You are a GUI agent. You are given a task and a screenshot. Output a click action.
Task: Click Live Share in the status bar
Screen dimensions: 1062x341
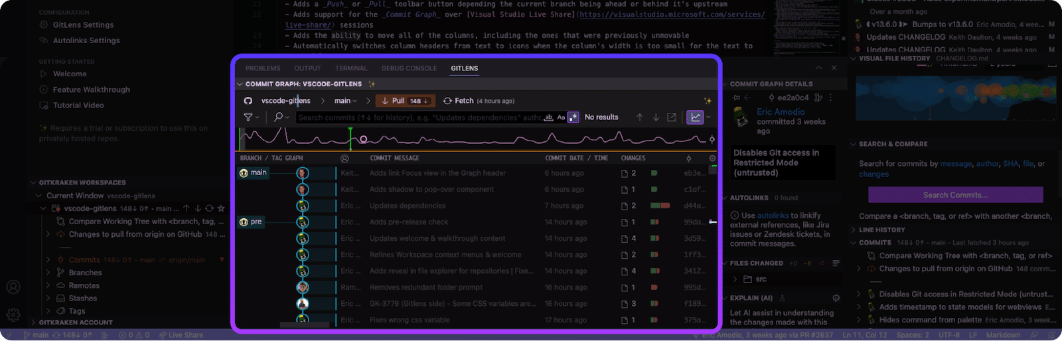point(181,335)
